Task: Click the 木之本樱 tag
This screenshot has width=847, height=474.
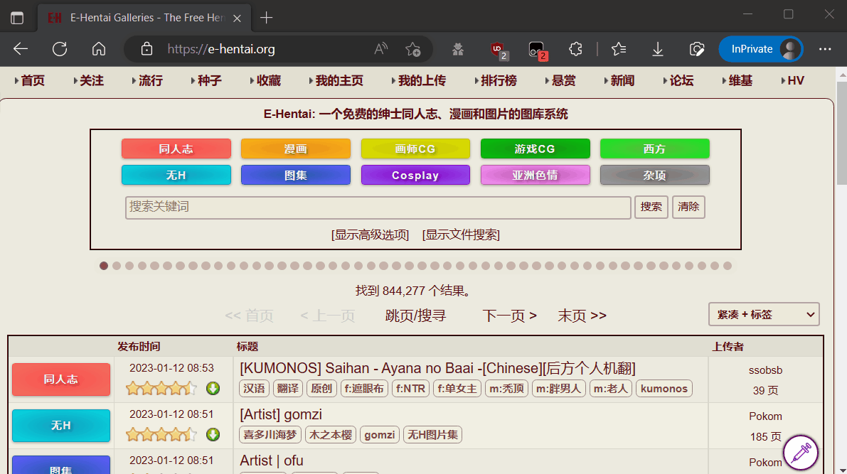Action: tap(331, 435)
